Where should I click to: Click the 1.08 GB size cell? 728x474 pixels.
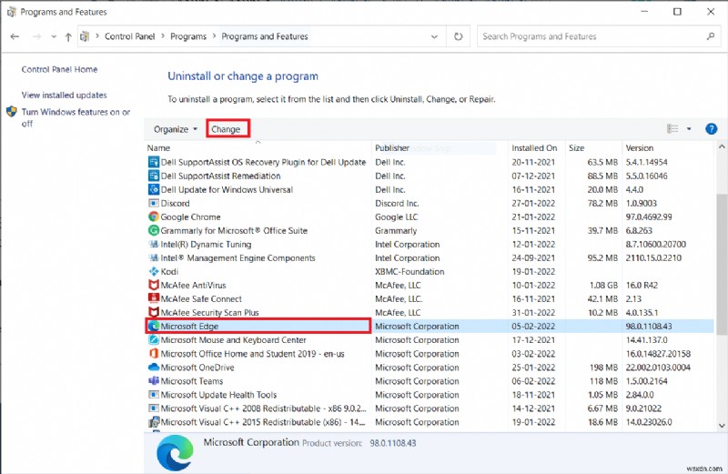click(x=603, y=285)
